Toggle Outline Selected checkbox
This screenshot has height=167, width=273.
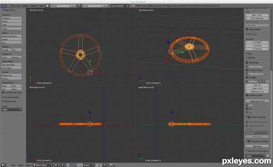[x=247, y=66]
